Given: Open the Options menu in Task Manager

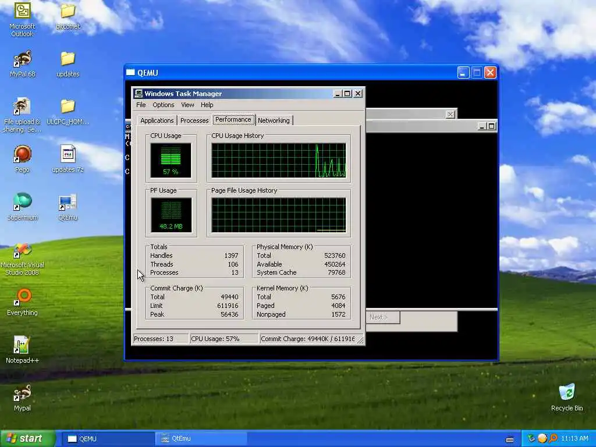Looking at the screenshot, I should point(164,105).
